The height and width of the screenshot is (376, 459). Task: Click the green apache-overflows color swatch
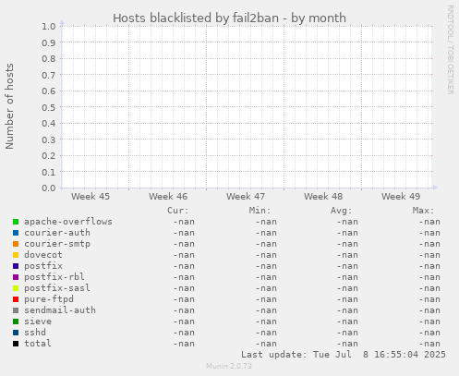tap(16, 222)
